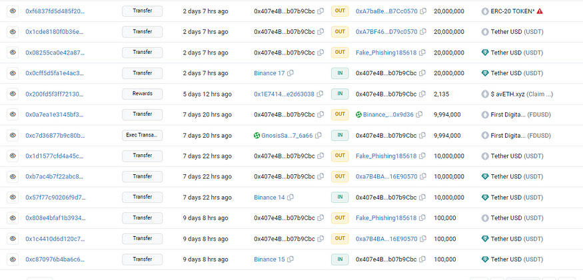This screenshot has width=583, height=280.
Task: Open recipient address 0xA7BF46...D79c0570
Action: pyautogui.click(x=386, y=32)
